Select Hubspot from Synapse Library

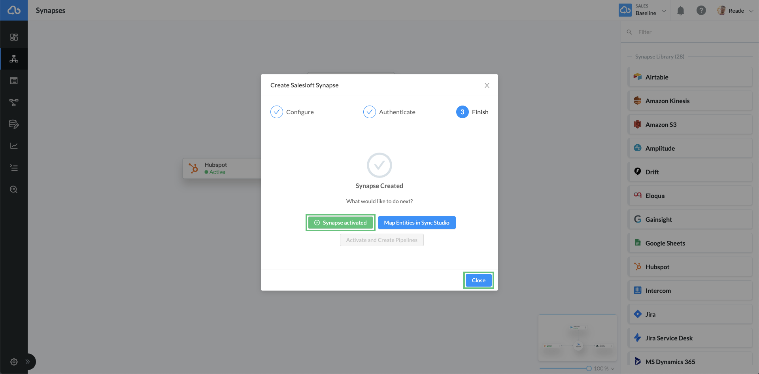(x=690, y=267)
